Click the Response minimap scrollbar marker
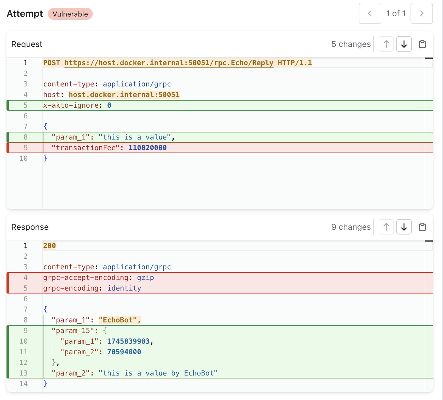443x400 pixels. click(x=429, y=241)
